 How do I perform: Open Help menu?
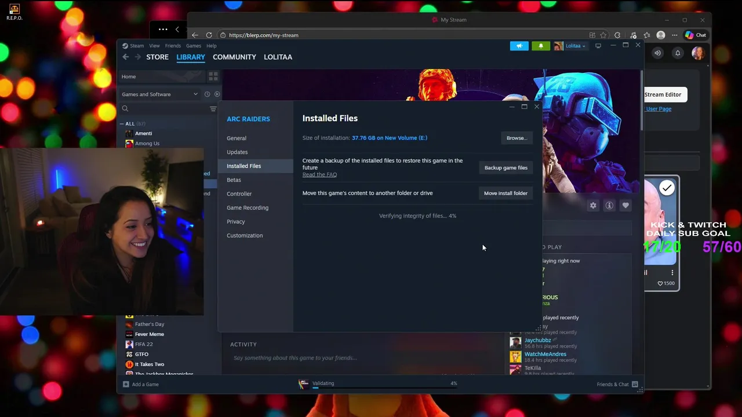pyautogui.click(x=212, y=46)
